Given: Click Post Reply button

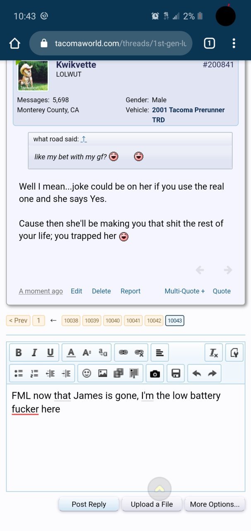Looking at the screenshot, I should pos(89,504).
